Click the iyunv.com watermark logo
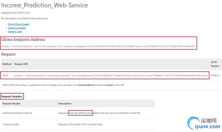Screen dimensions: 222x132 [x=204, y=123]
